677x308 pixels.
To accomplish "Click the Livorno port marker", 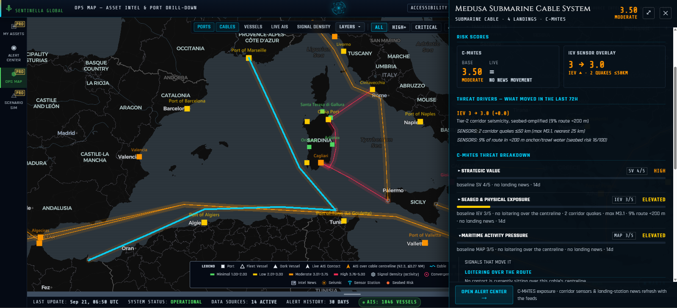I will pyautogui.click(x=343, y=51).
